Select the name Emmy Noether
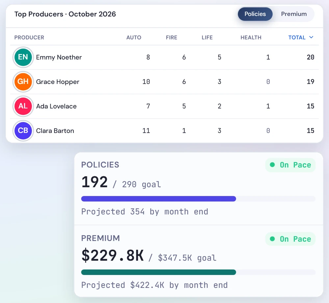This screenshot has width=329, height=303. click(x=59, y=57)
